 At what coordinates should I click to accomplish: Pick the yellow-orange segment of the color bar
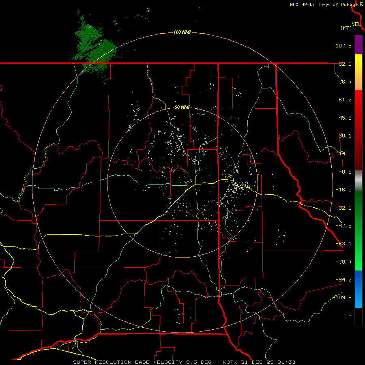pos(358,72)
